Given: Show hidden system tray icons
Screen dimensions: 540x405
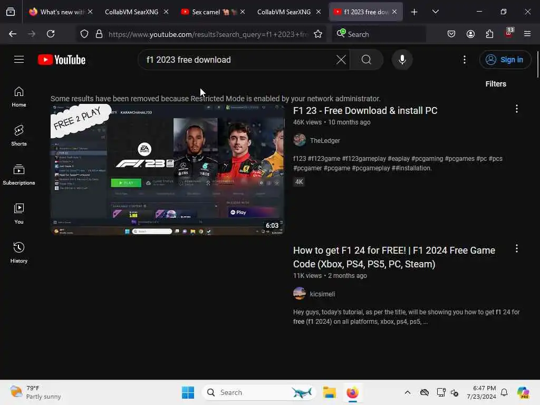Looking at the screenshot, I should point(408,392).
